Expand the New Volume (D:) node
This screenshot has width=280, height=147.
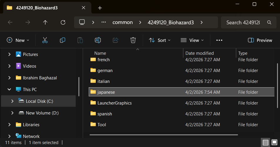[x=12, y=113]
